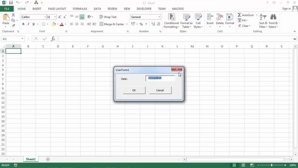The height and width of the screenshot is (168, 298).
Task: Open Conditional Formatting menu
Action: [171, 21]
